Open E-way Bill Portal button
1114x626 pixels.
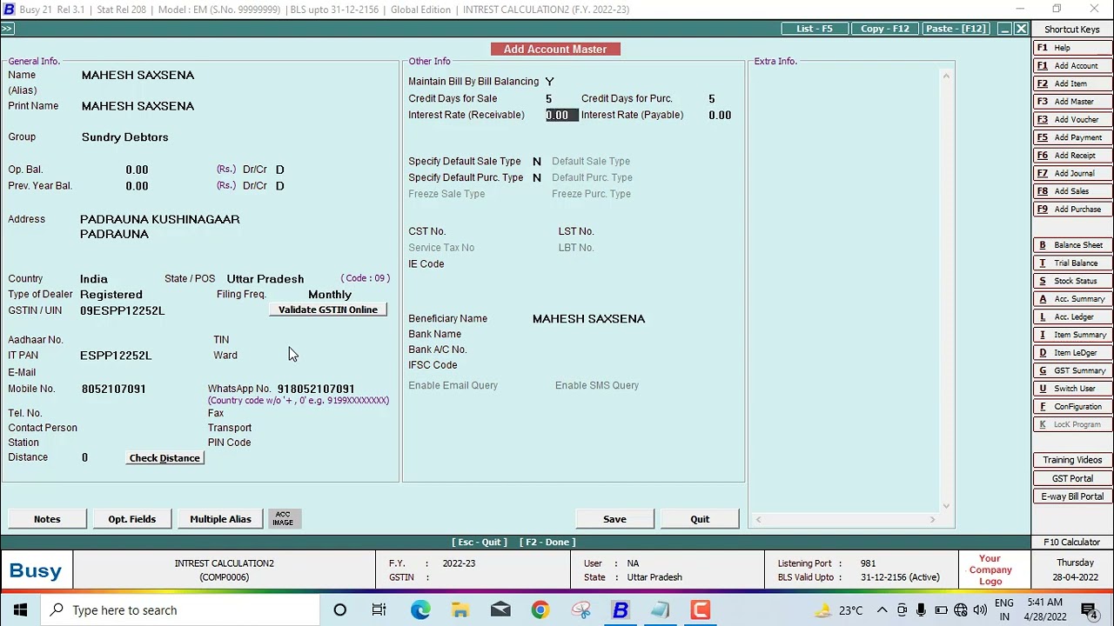(1072, 496)
